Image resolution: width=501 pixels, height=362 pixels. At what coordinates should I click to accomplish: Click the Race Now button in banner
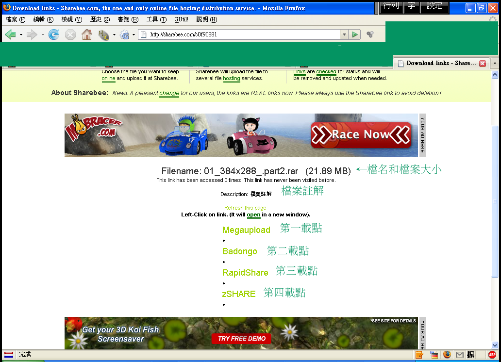coord(361,135)
